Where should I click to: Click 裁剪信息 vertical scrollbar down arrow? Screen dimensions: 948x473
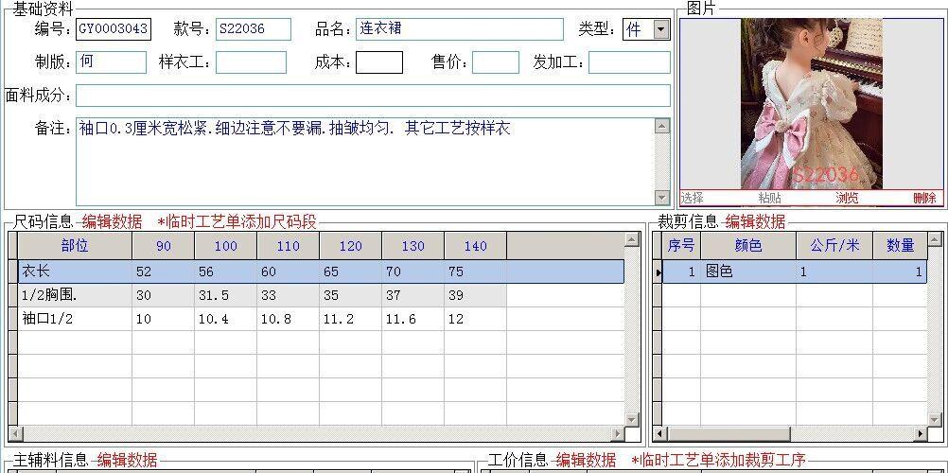tap(935, 419)
